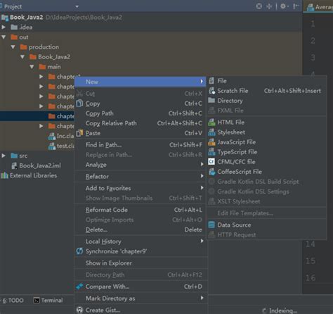This screenshot has width=333, height=314.
Task: Click the CFML/CFC file icon
Action: 211,162
